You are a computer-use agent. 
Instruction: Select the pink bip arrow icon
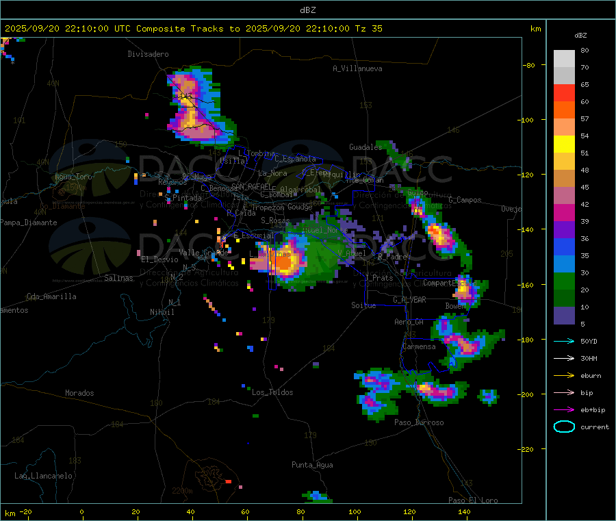(x=564, y=392)
